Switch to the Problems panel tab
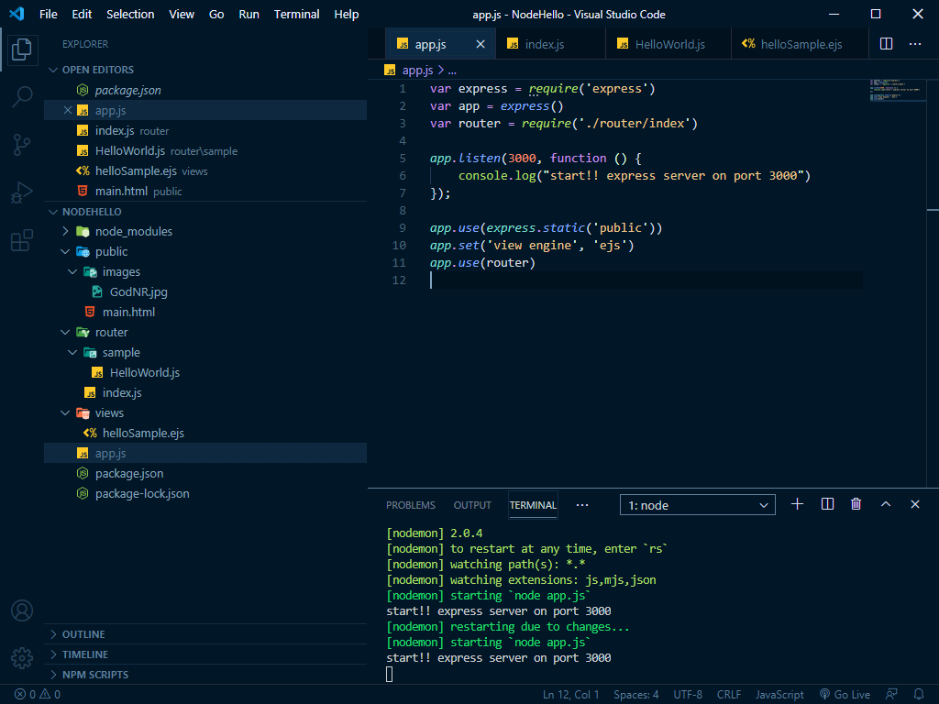Screen dimensions: 939x704 tap(411, 505)
